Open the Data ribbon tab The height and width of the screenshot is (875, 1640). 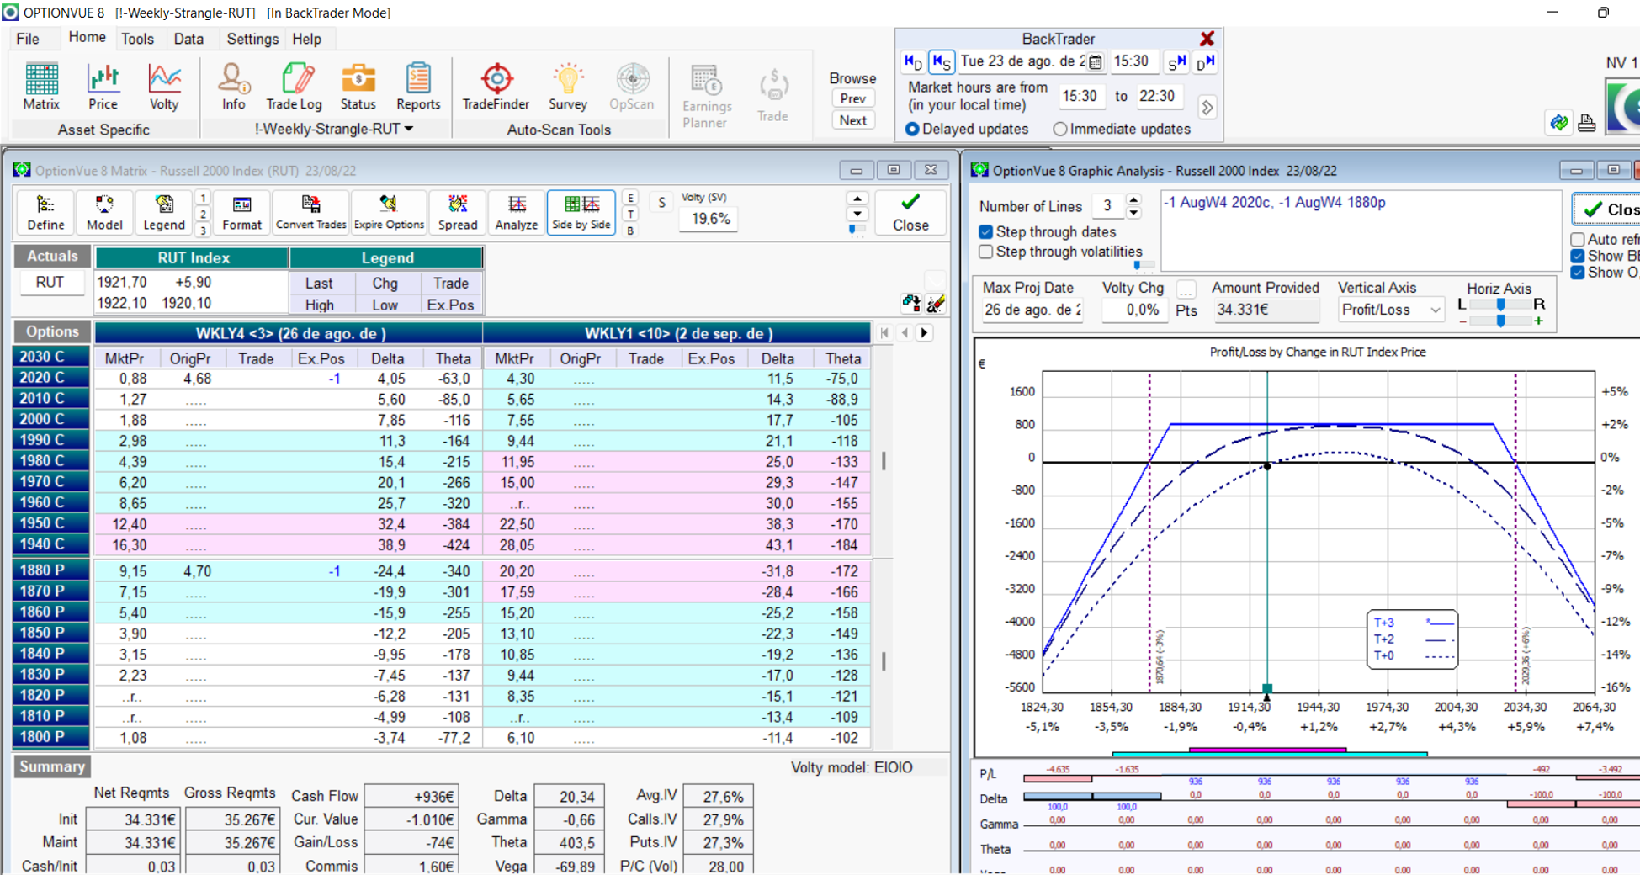[x=188, y=39]
